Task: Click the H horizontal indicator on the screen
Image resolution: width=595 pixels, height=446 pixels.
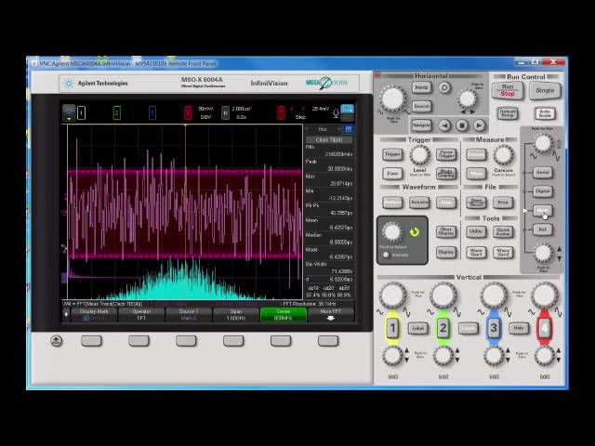Action: pos(225,112)
